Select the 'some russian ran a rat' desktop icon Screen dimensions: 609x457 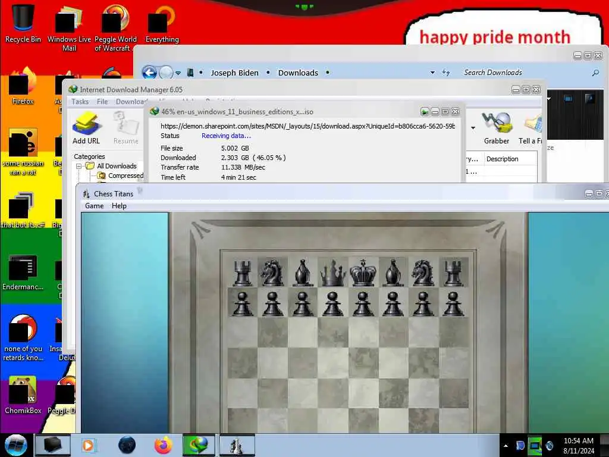pyautogui.click(x=23, y=152)
